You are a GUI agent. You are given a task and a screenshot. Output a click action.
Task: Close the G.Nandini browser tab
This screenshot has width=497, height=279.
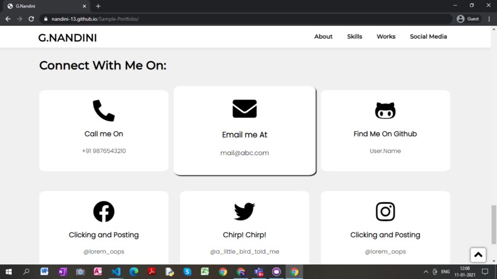click(x=84, y=6)
